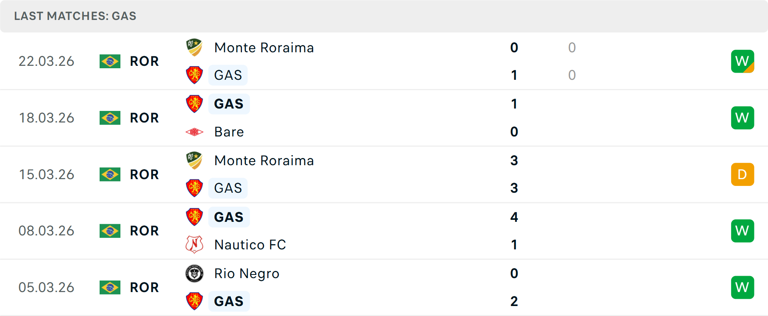Open the Nautico FC team link

250,245
